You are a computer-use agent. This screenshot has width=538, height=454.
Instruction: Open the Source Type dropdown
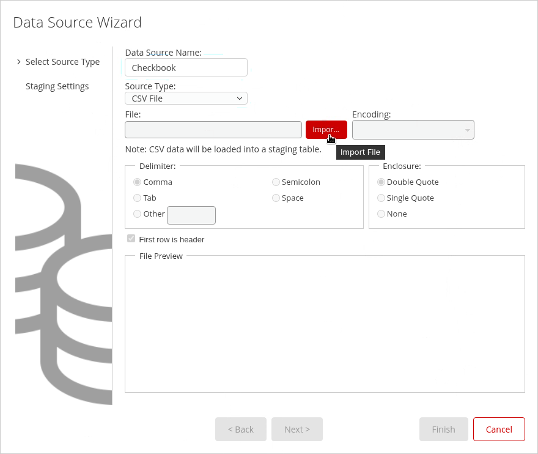[x=186, y=99]
